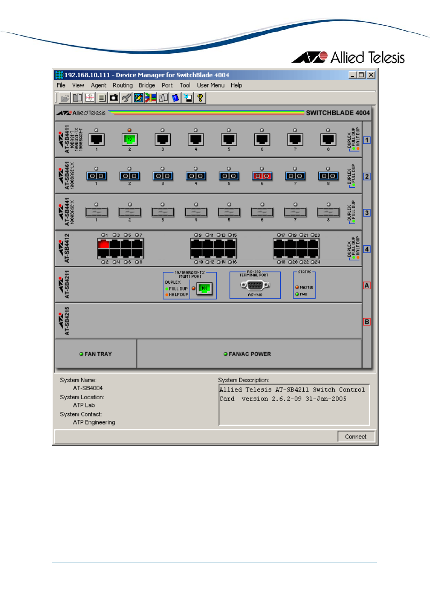The height and width of the screenshot is (609, 430).
Task: Click the FAN/AC POWER status panel
Action: [x=249, y=354]
